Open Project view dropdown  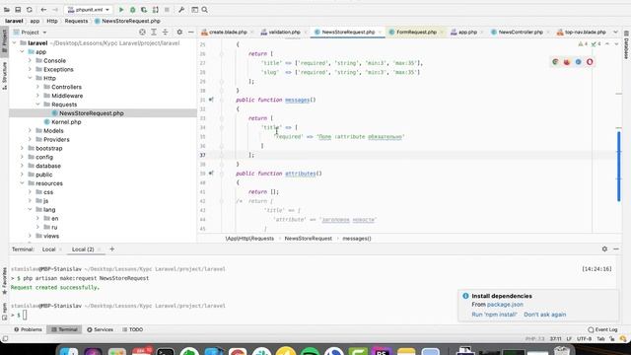pyautogui.click(x=31, y=33)
